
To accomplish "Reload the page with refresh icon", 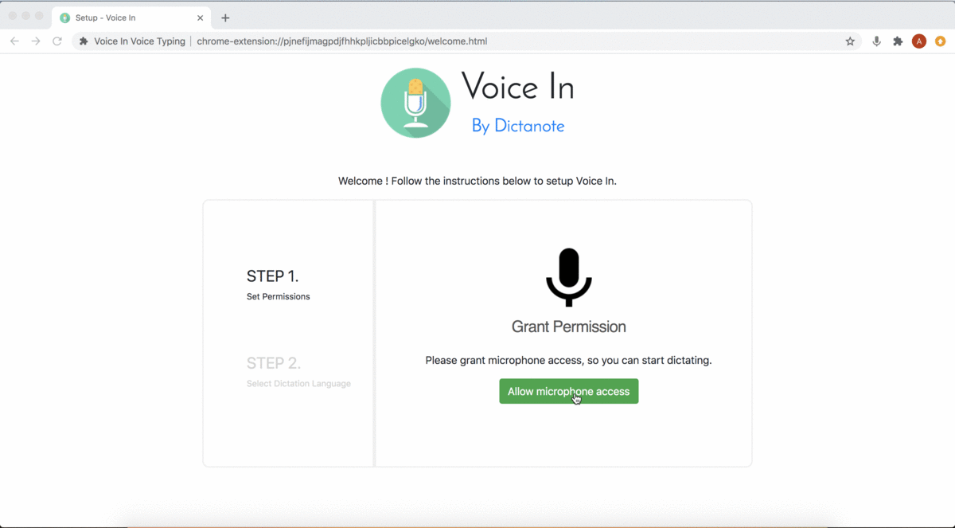I will [x=57, y=41].
